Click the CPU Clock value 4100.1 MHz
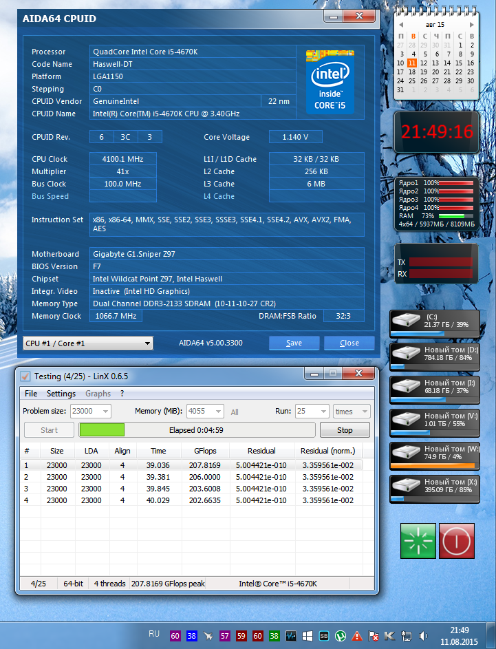The image size is (496, 649). pos(123,159)
